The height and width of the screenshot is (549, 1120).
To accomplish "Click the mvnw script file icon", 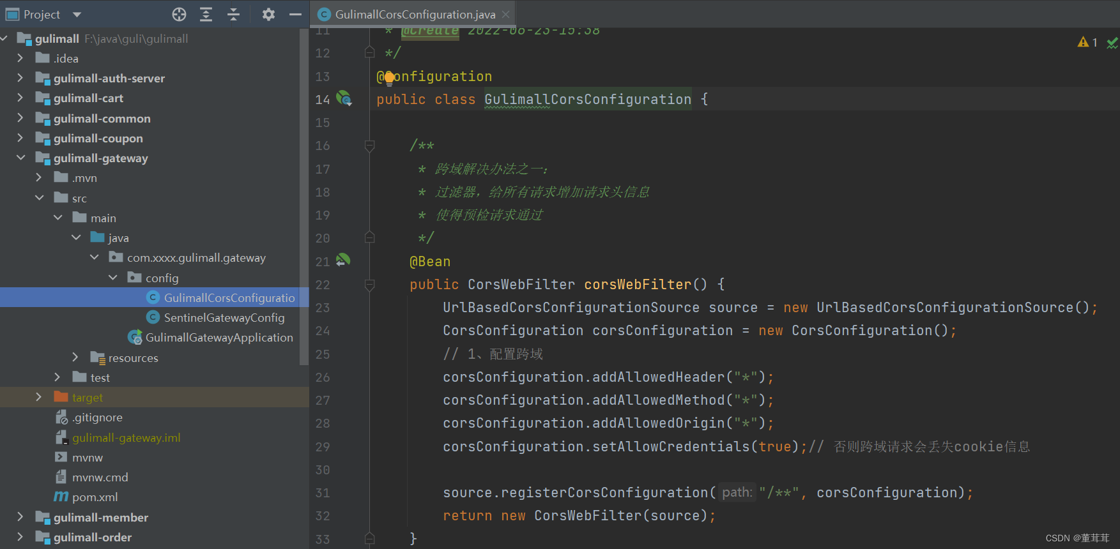I will (61, 457).
